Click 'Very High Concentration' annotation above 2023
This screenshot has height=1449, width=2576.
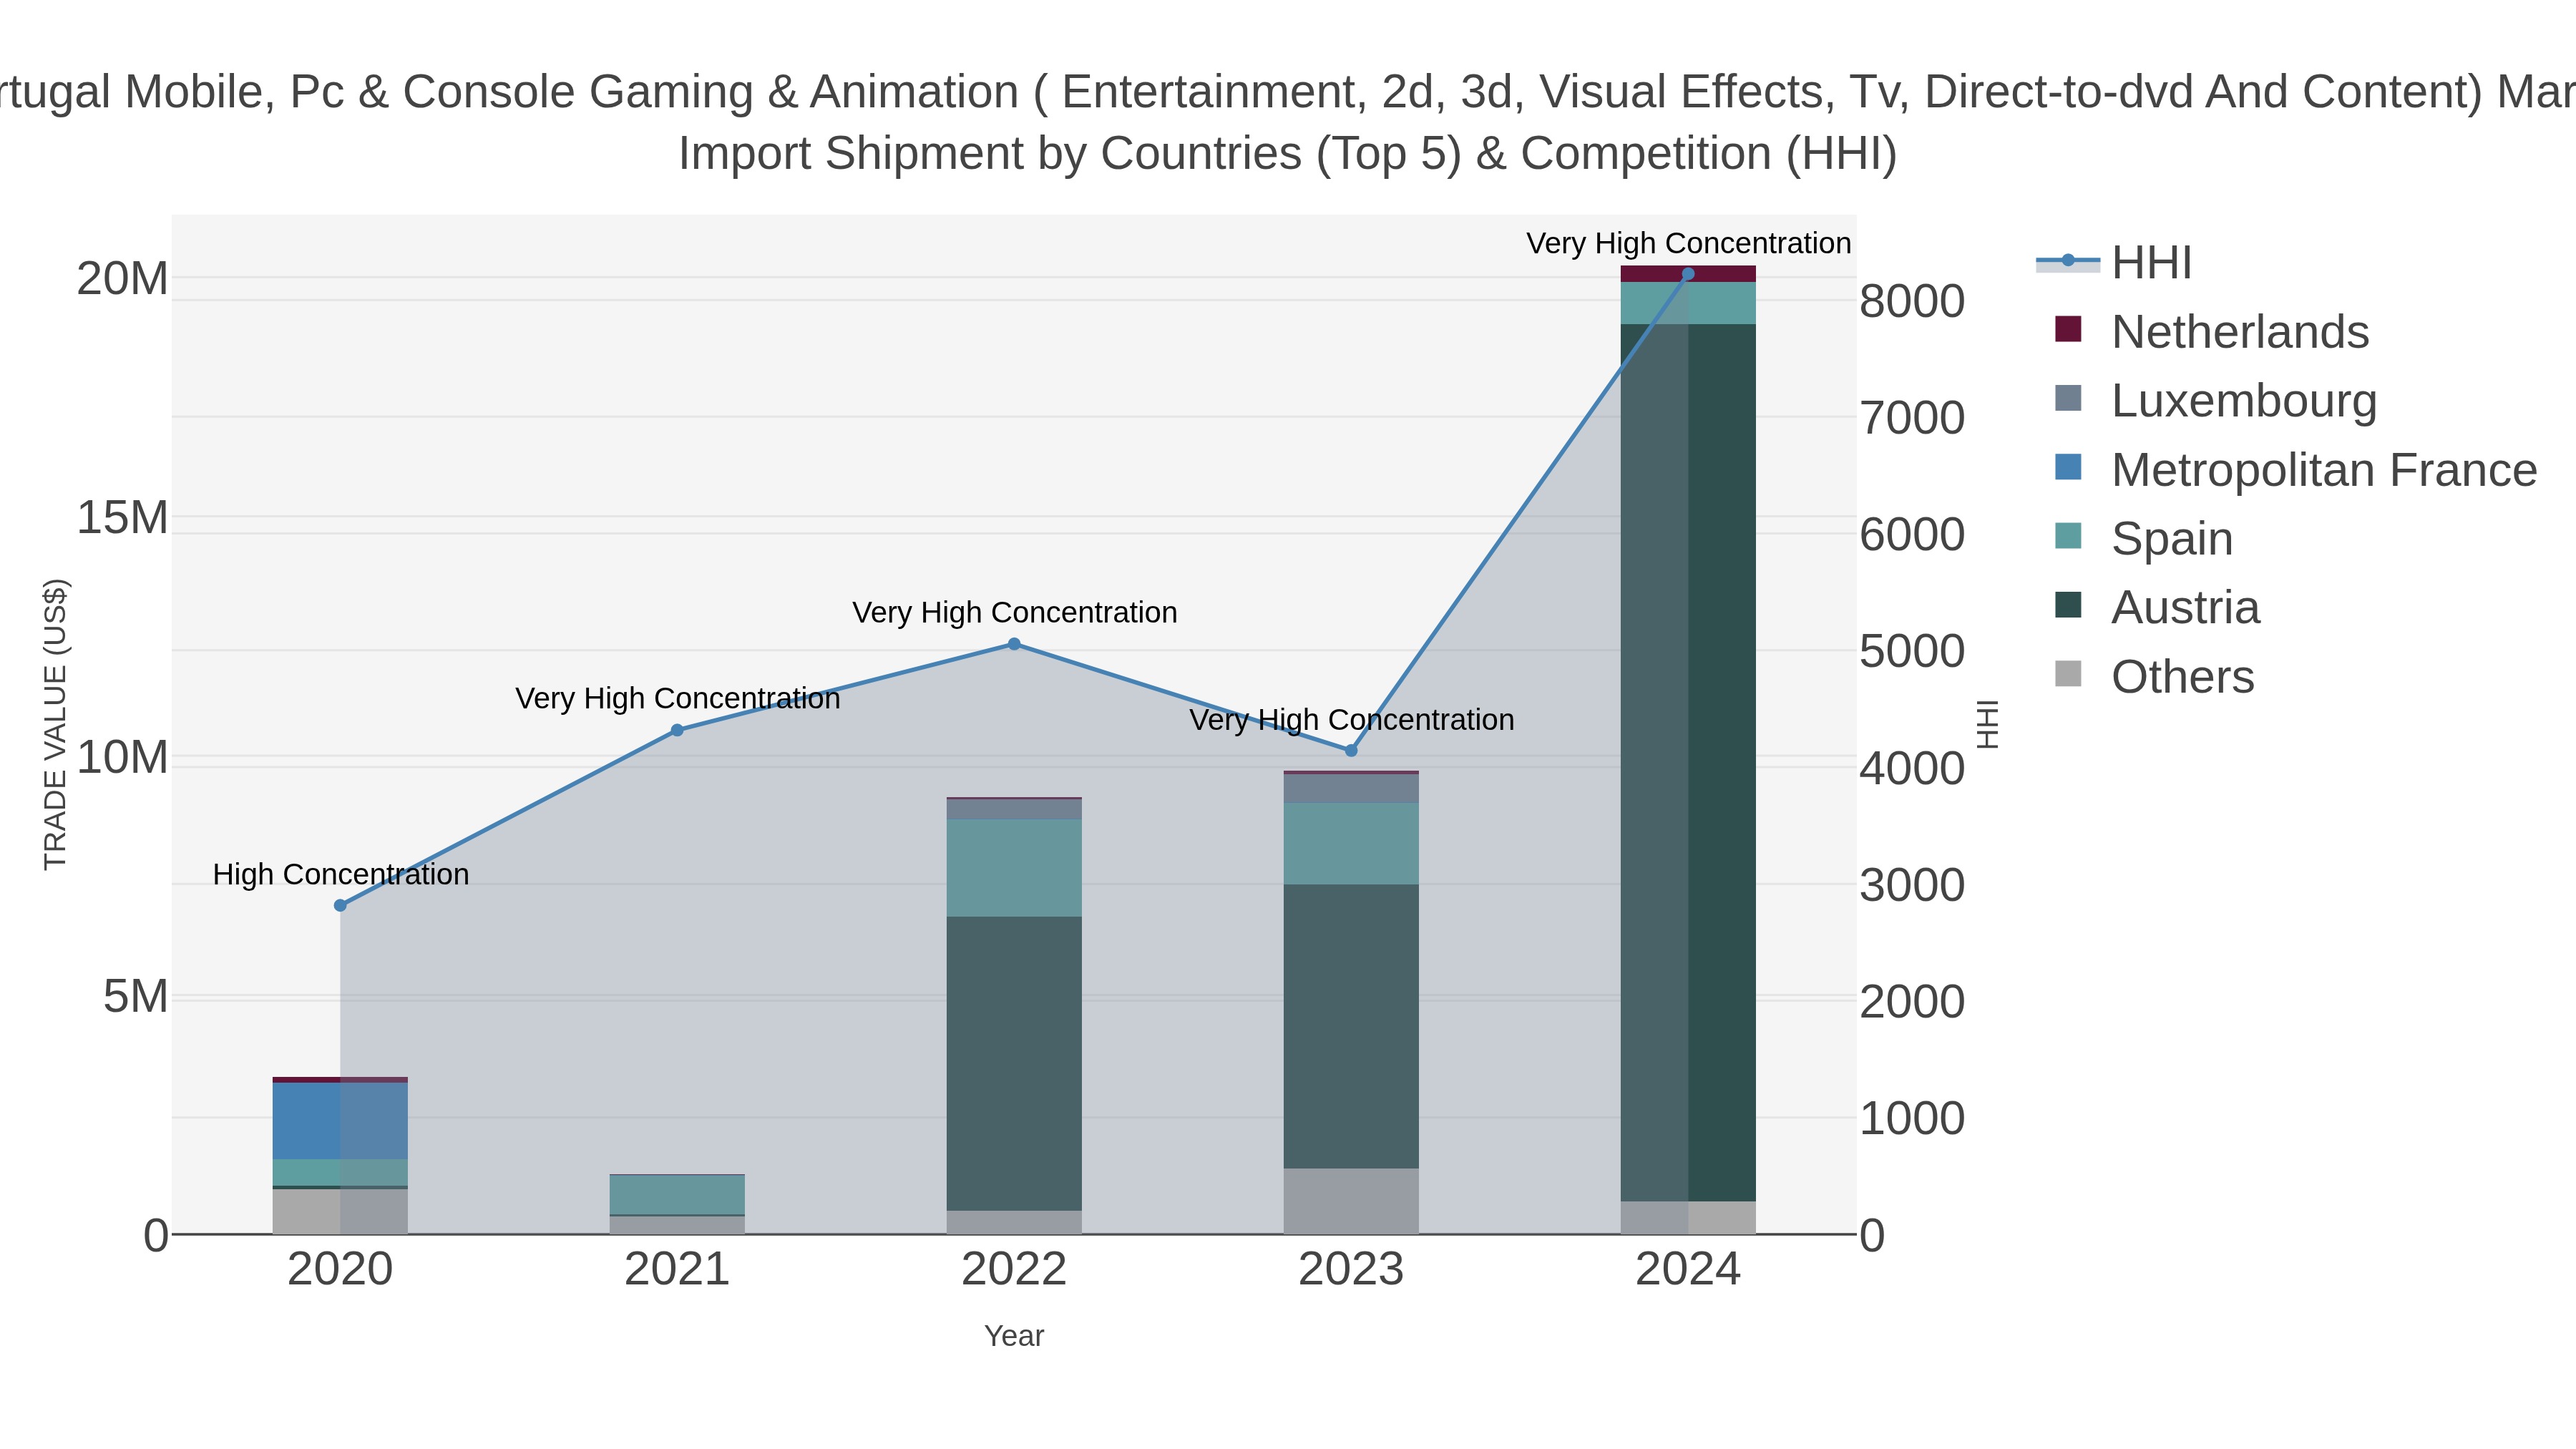(x=1351, y=719)
